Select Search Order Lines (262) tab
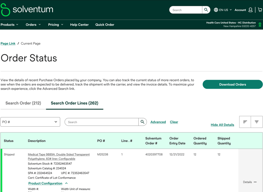Screen dimensions: 263x192 point(74,103)
